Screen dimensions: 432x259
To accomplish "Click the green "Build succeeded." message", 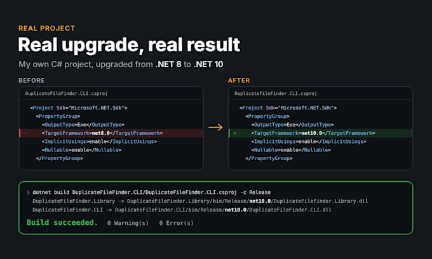I will coord(62,222).
